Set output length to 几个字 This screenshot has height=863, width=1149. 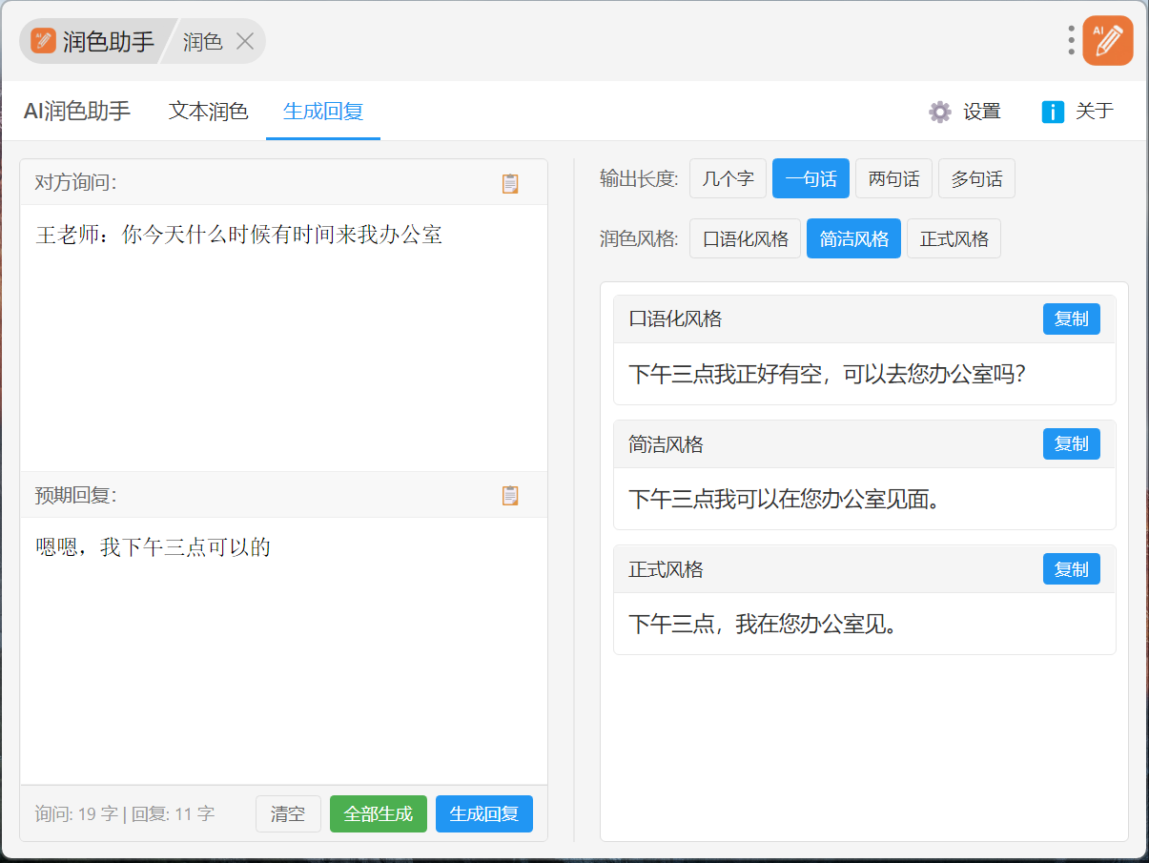point(728,178)
